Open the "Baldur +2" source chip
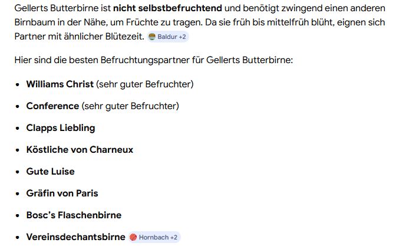The width and height of the screenshot is (396, 246). (x=169, y=37)
